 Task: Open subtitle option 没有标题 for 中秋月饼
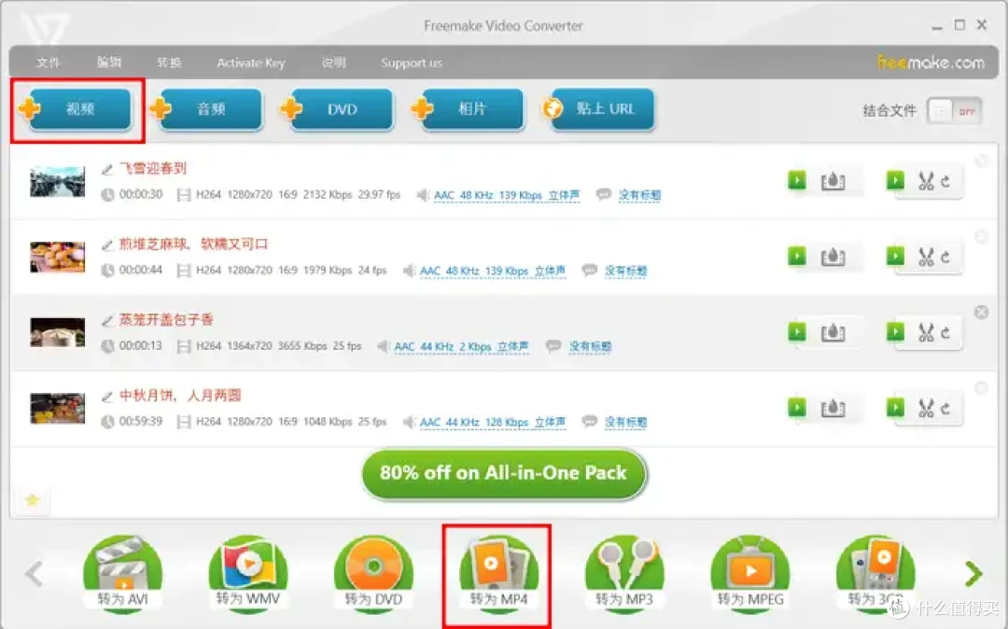[x=625, y=422]
